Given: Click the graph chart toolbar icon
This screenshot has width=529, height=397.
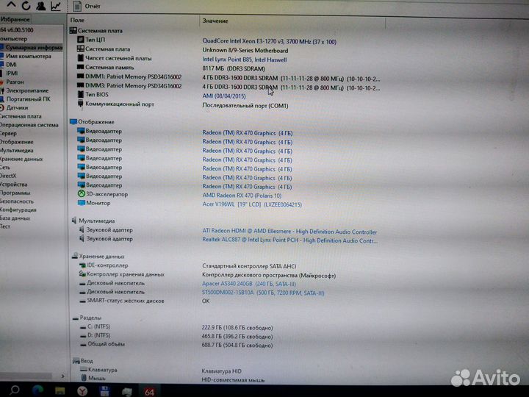Looking at the screenshot, I should [x=56, y=6].
